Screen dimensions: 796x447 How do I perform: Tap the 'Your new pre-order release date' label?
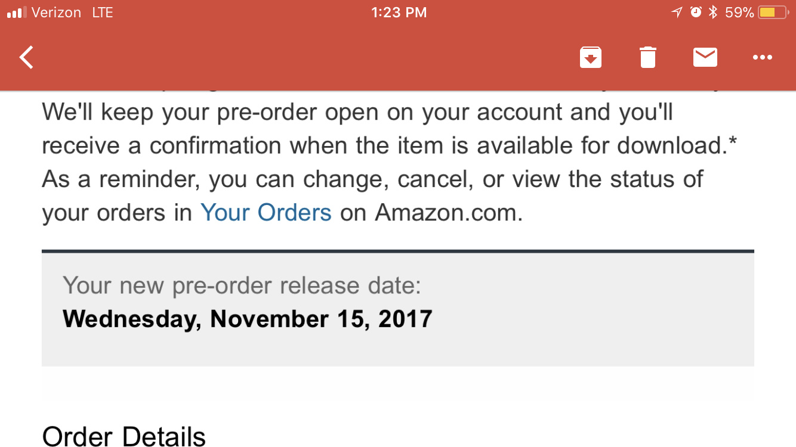(242, 286)
